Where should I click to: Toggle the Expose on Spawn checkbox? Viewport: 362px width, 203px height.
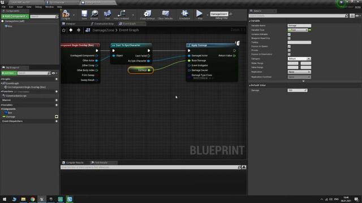click(x=289, y=46)
